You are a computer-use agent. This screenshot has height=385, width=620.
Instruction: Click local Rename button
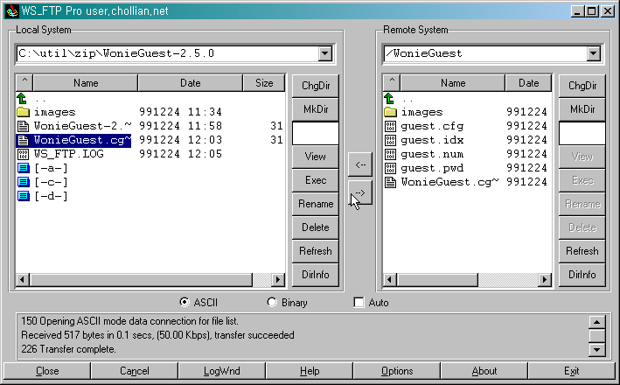point(316,204)
